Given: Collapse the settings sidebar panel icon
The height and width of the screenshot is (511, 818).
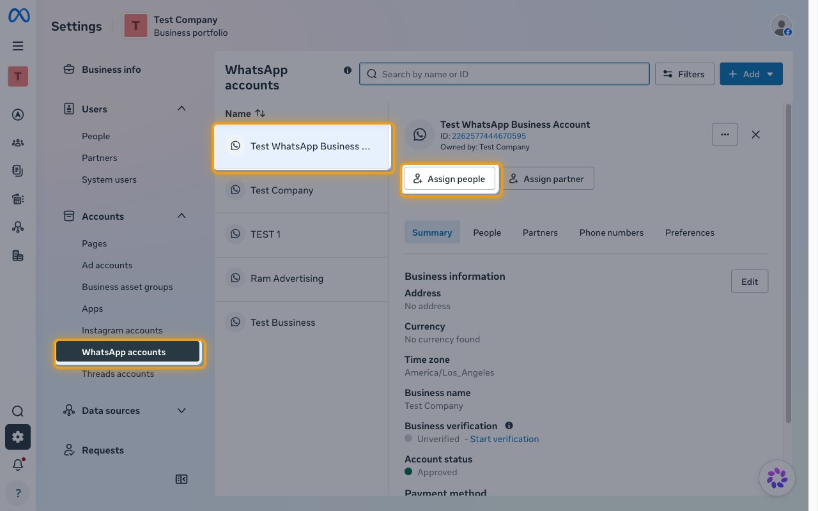Looking at the screenshot, I should click(181, 479).
